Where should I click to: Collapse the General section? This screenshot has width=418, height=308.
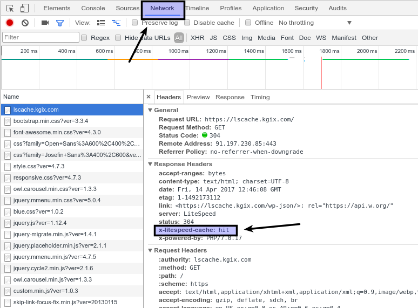pyautogui.click(x=150, y=110)
